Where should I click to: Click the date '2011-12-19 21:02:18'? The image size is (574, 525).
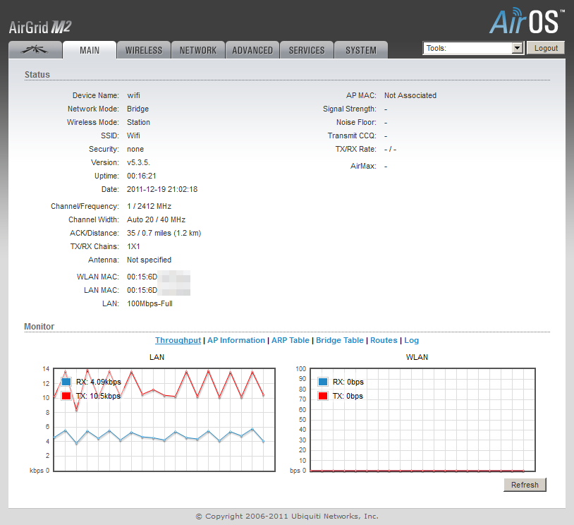tap(162, 189)
